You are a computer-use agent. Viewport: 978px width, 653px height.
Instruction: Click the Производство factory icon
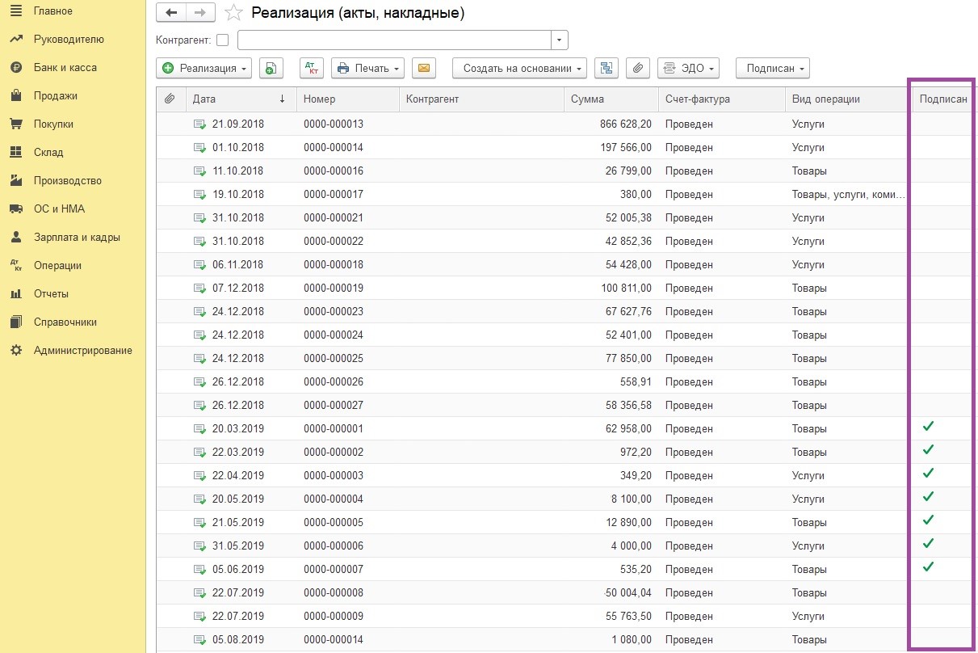(x=15, y=181)
